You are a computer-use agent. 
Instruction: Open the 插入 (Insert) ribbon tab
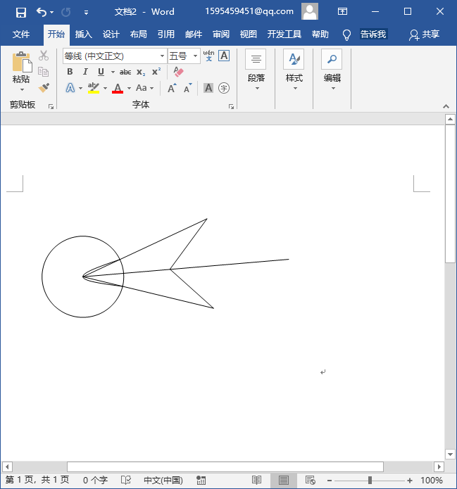(x=84, y=34)
